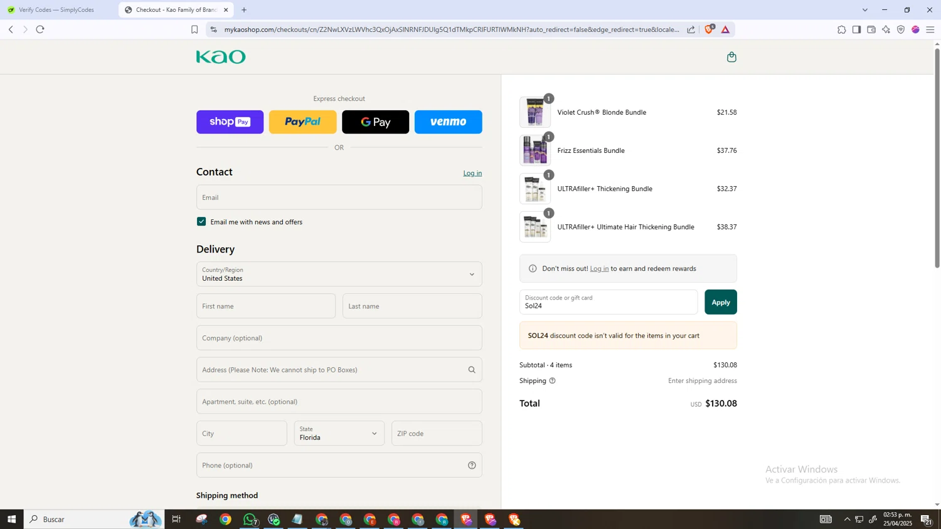The width and height of the screenshot is (941, 529).
Task: Open Brave Wallet icon
Action: point(871,29)
